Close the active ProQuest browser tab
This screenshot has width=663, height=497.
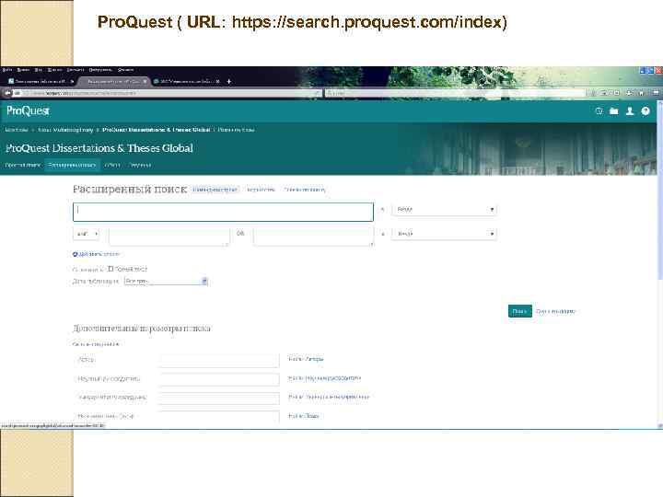tap(145, 81)
